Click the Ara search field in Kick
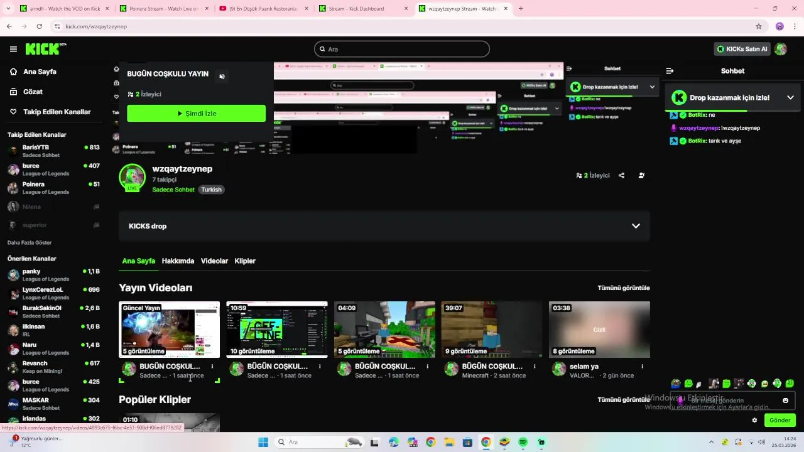Screen dimensions: 804x452 click(402, 49)
